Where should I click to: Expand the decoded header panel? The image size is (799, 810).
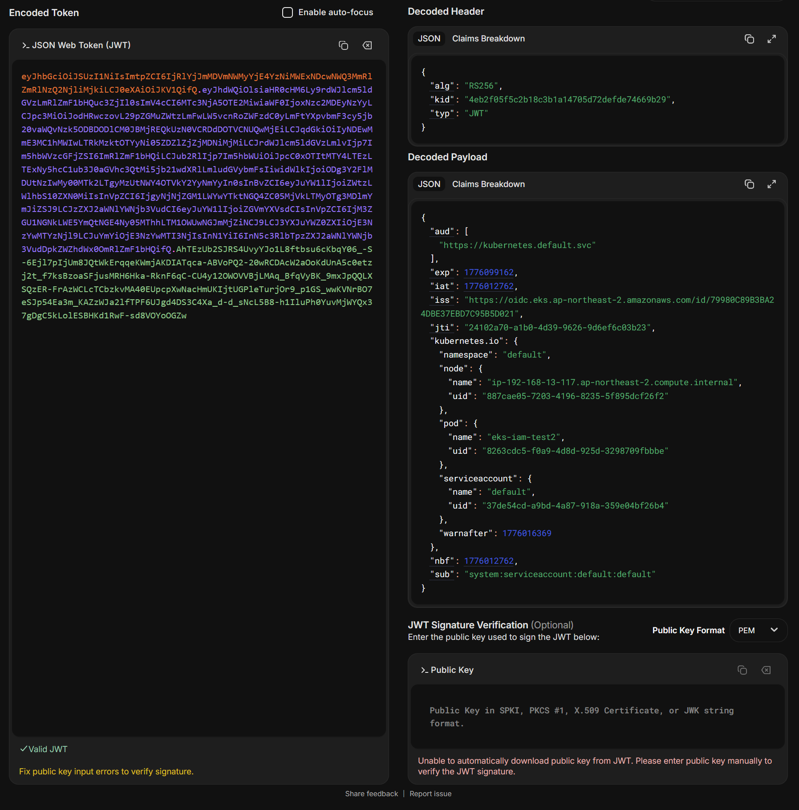coord(771,39)
